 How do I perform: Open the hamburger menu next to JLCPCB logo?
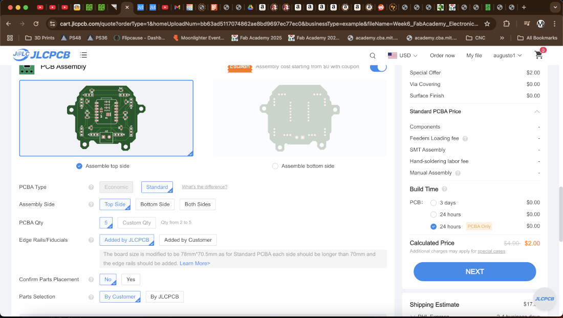click(83, 55)
